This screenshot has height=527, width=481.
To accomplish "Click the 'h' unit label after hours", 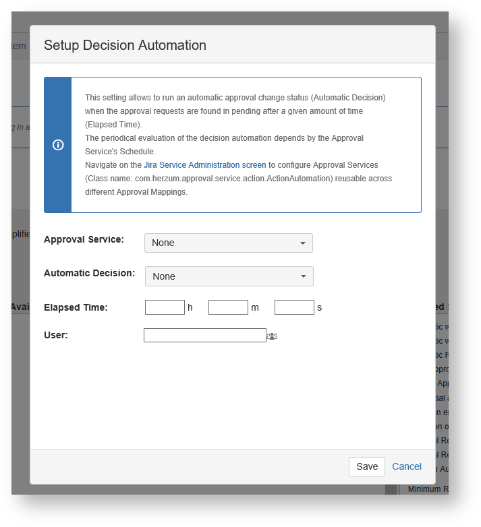I will coord(190,307).
